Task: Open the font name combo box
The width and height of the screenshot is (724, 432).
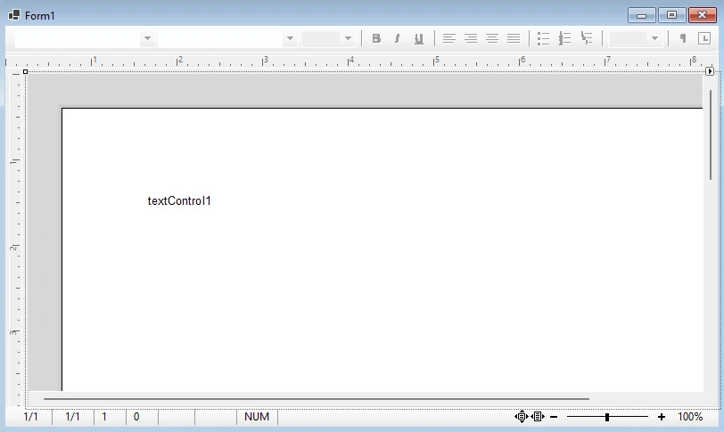Action: coord(227,38)
